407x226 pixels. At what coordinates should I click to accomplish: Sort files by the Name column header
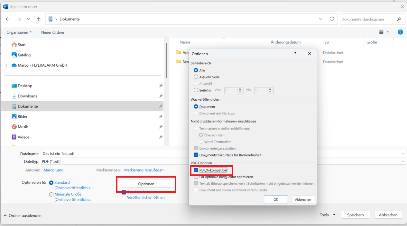(x=185, y=42)
